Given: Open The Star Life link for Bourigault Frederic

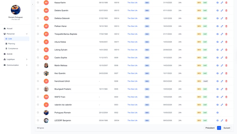Looking at the screenshot, I should (x=132, y=89).
